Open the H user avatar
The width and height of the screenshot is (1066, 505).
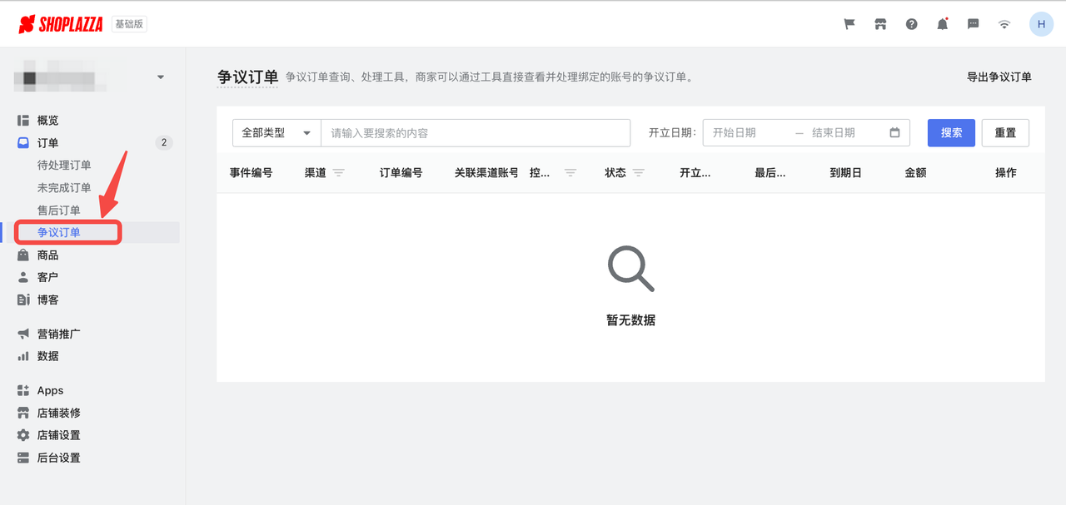[1041, 23]
